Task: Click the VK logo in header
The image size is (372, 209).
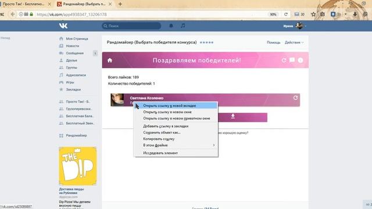Action: pos(63,26)
